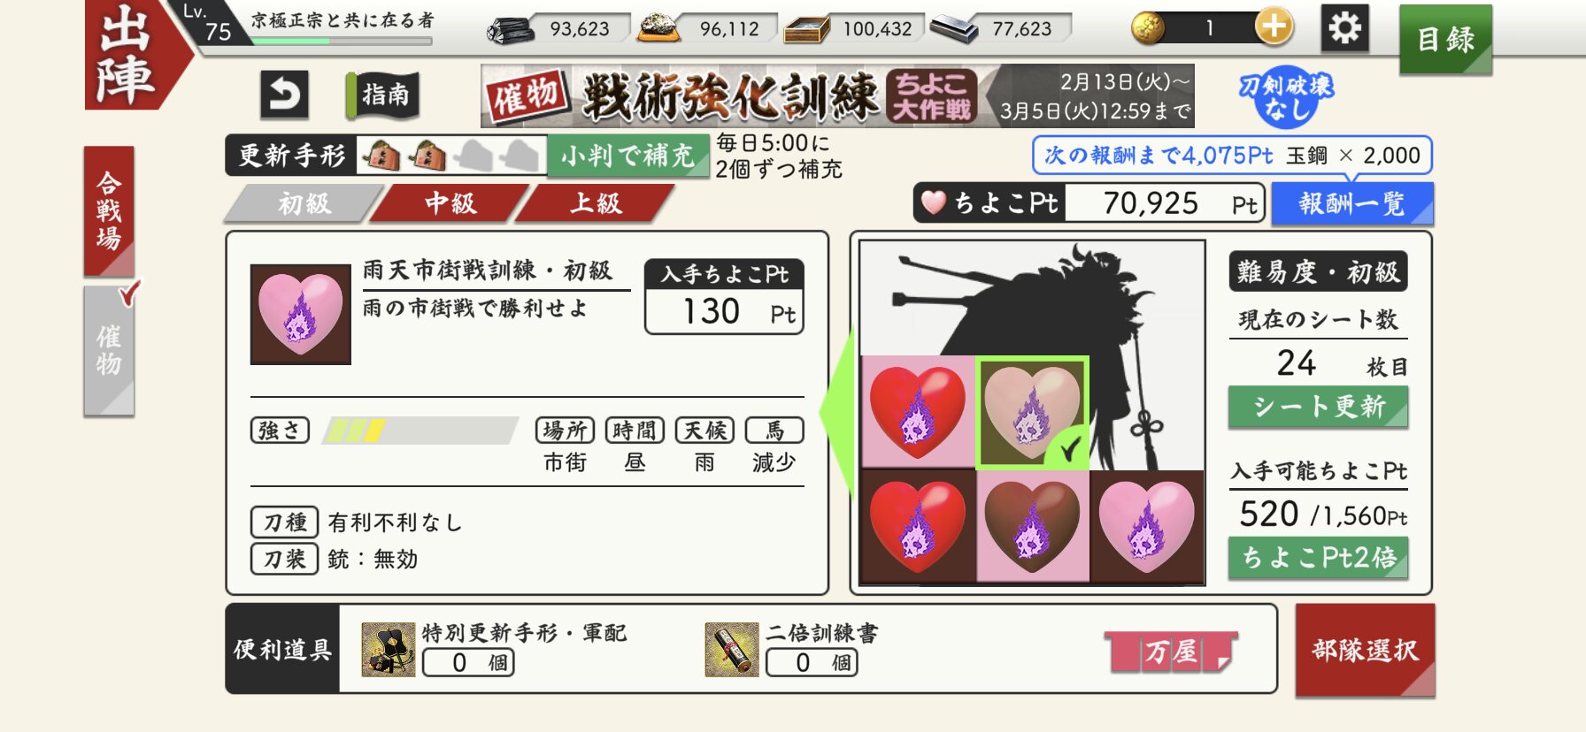This screenshot has height=732, width=1586.
Task: Expand the 万屋 shop button
Action: (1171, 652)
